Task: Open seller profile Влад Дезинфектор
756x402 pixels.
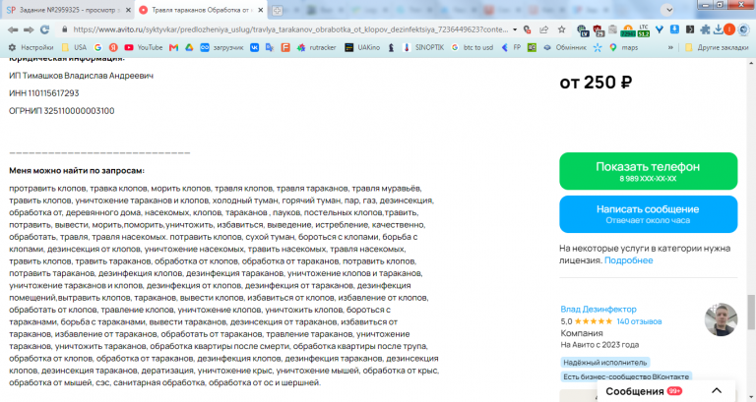Action: pos(598,309)
